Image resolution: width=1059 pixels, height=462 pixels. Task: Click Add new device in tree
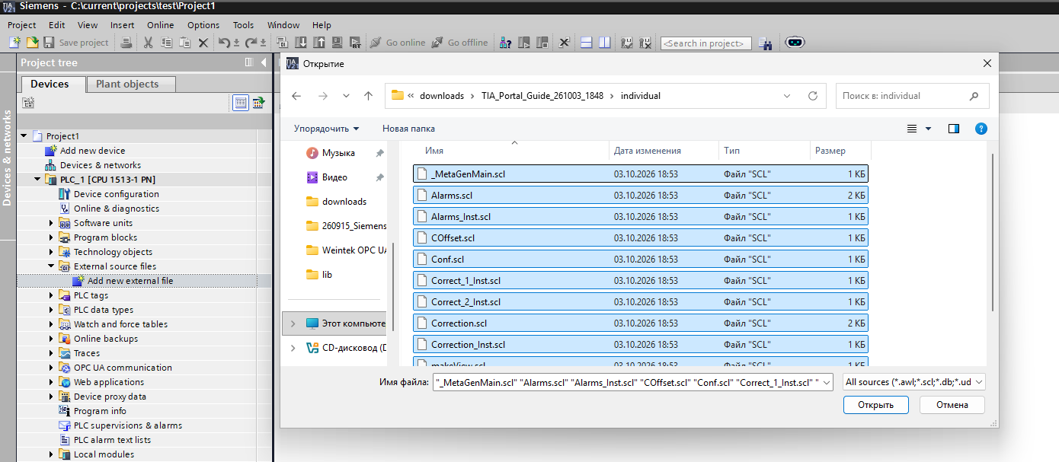click(92, 151)
